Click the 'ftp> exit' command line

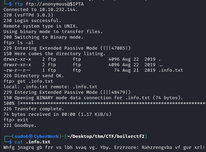(x=16, y=120)
